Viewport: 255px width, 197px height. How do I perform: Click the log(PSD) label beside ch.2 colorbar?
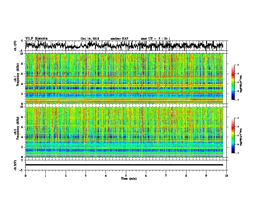241,137
